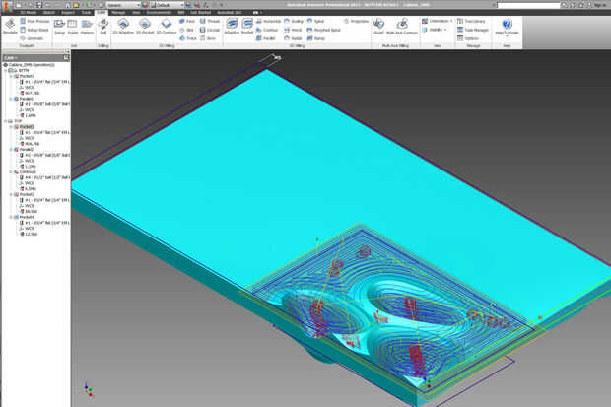Viewport: 611px width, 407px height.
Task: Select the 2D Contour milling icon
Action: click(167, 25)
